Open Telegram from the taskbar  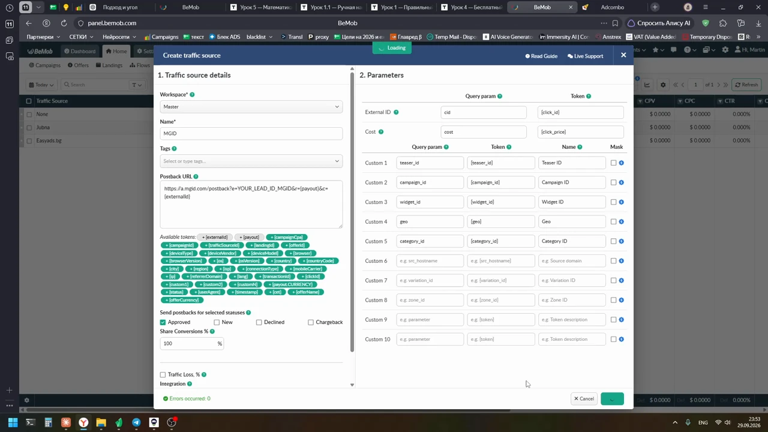tap(136, 422)
